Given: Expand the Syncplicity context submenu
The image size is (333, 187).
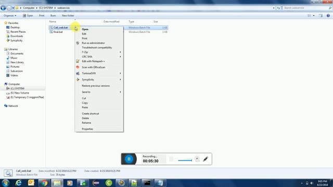Looking at the screenshot, I should (99, 79).
